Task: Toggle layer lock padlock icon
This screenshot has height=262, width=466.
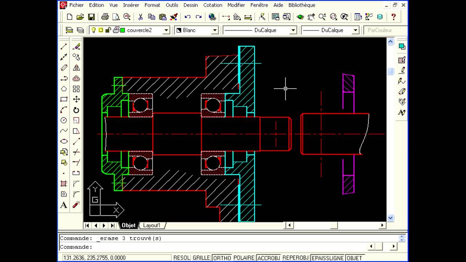Action: [x=108, y=30]
